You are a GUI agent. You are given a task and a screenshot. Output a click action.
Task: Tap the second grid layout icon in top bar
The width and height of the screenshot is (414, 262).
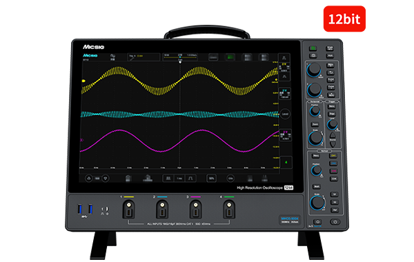(x=264, y=57)
